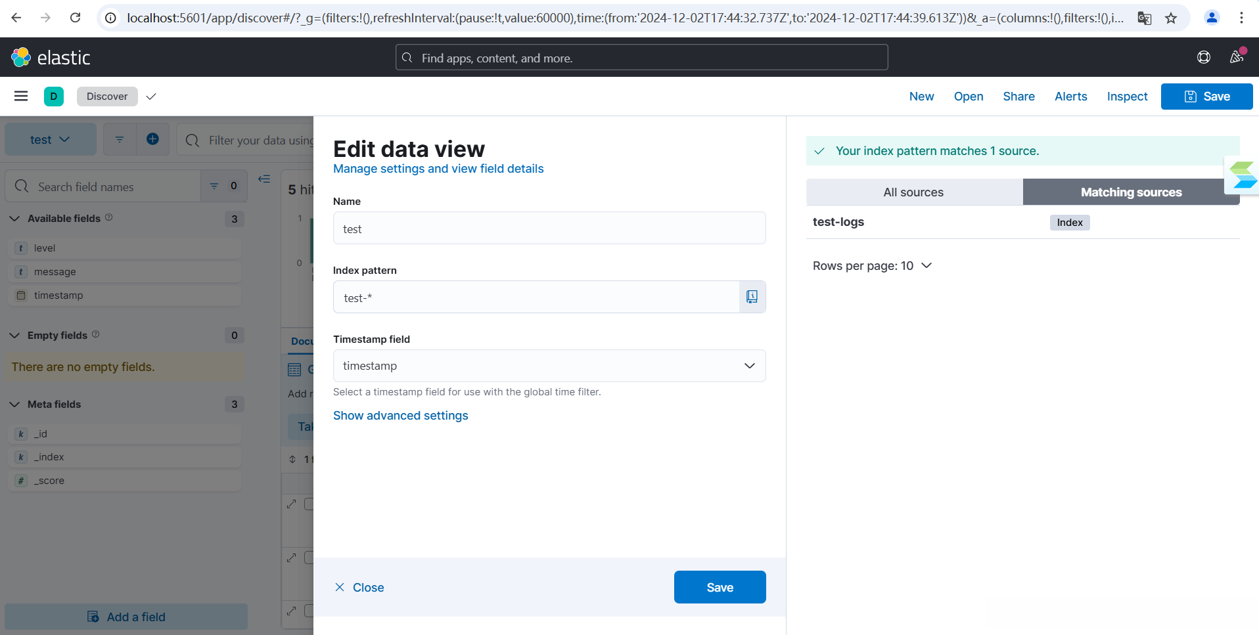1259x635 pixels.
Task: Click the Elastic logo icon
Action: [21, 58]
